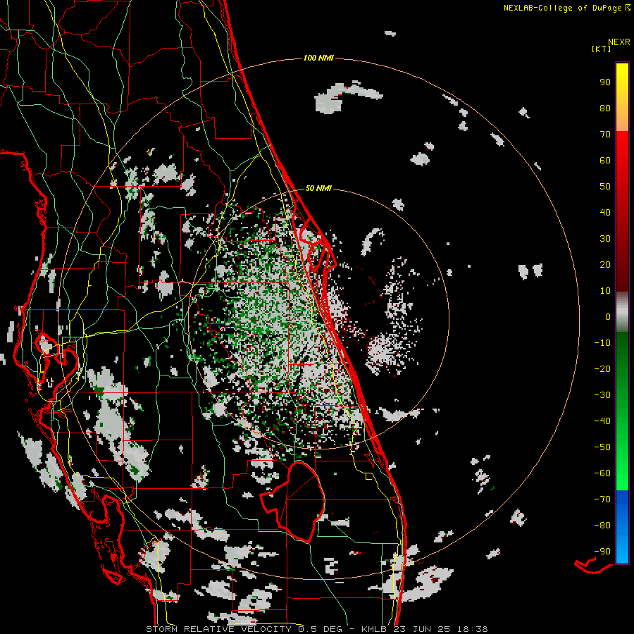
Task: Click the -60 value on velocity scale
Action: 602,473
